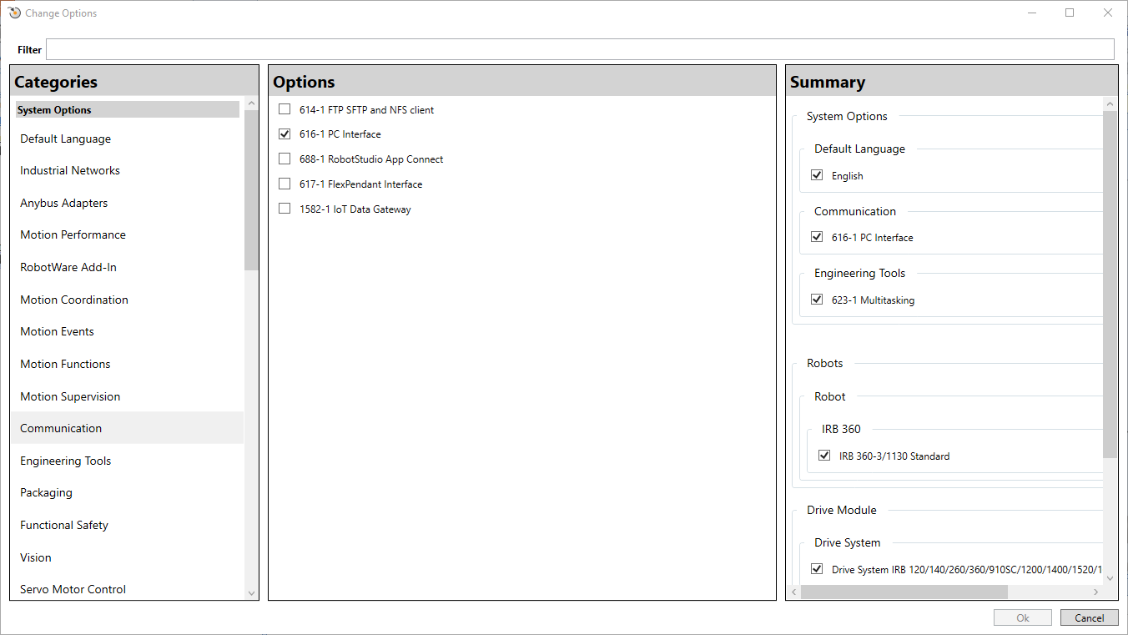Image resolution: width=1128 pixels, height=635 pixels.
Task: Enable 1582-1 IoT Data Gateway option
Action: 285,209
